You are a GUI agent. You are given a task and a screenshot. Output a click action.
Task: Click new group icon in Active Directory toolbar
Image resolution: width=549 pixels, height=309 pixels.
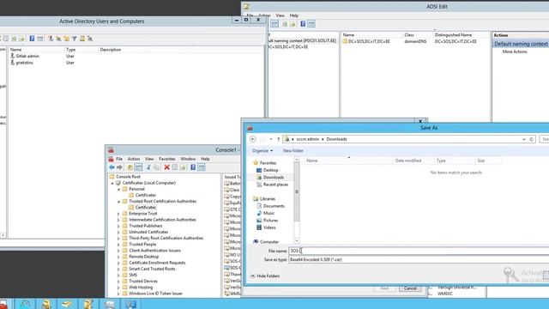(x=58, y=39)
